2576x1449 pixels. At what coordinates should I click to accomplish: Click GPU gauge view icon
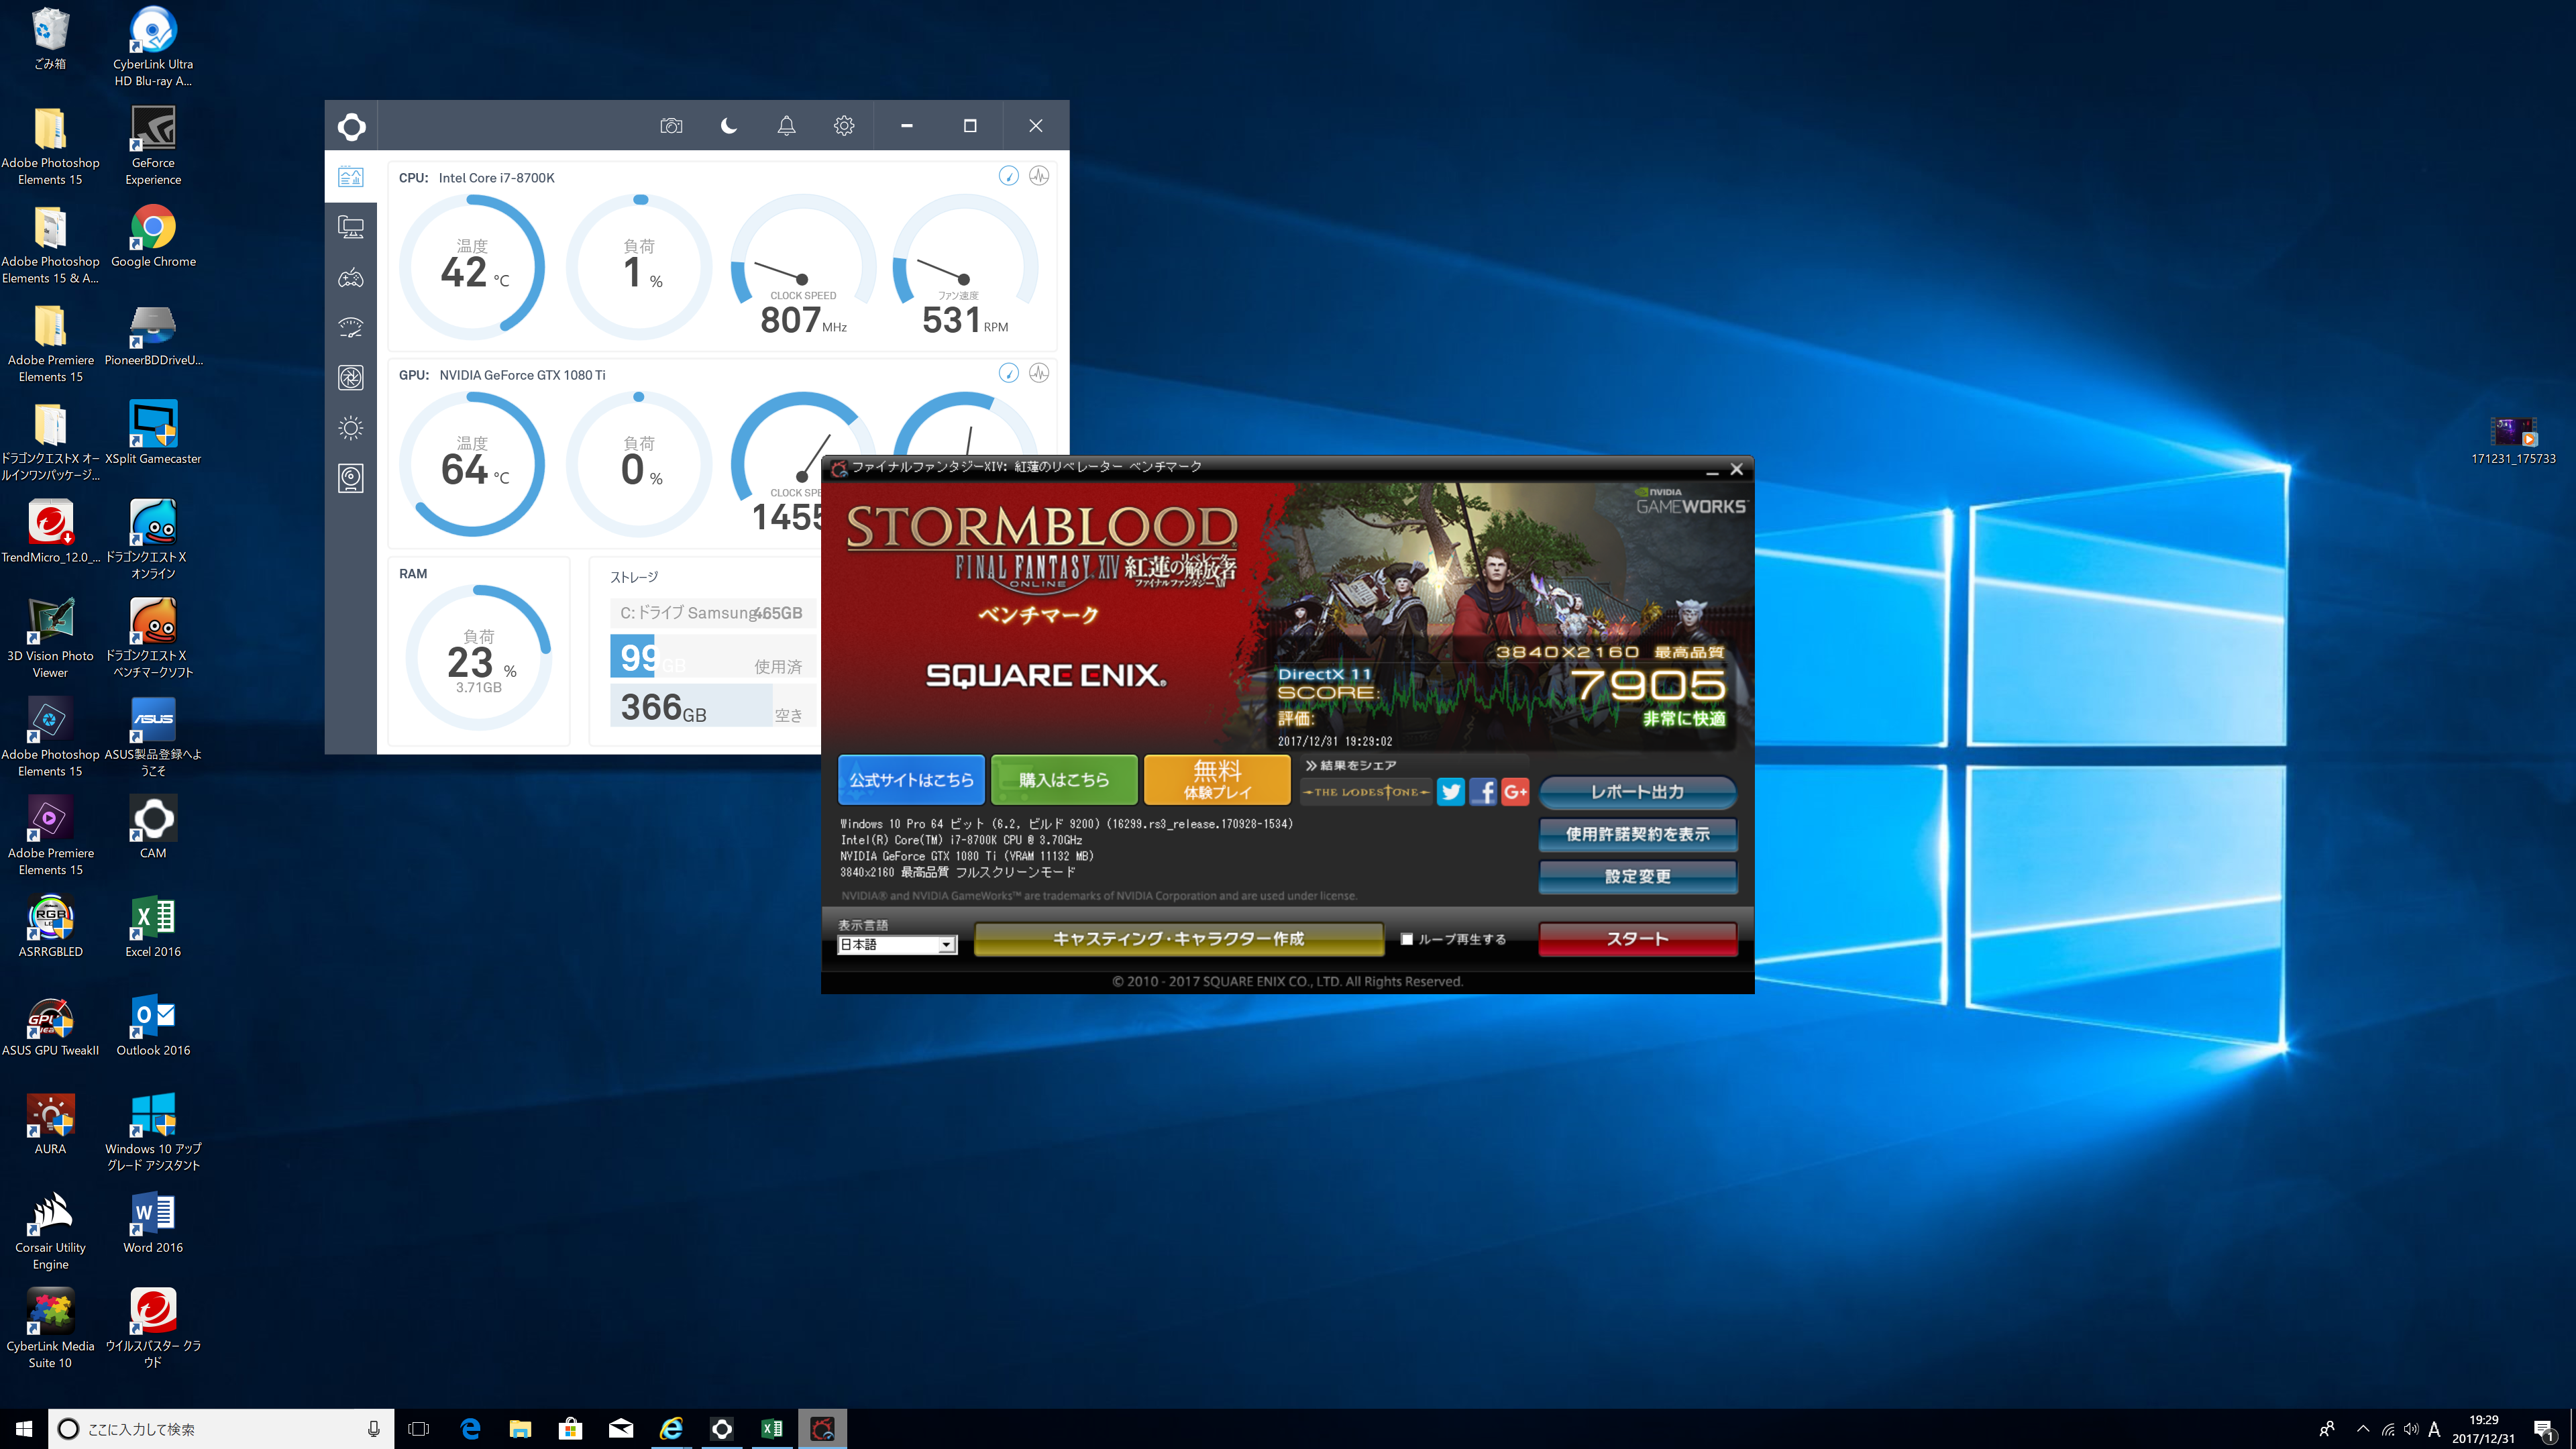tap(1008, 373)
